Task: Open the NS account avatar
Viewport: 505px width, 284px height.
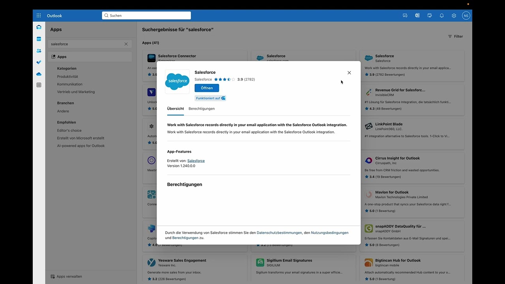Action: point(466,16)
